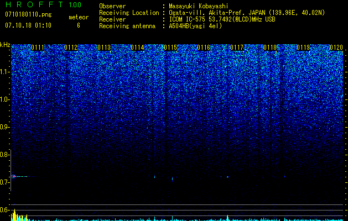Click the 0.8 kHz axis label
The image size is (348, 221).
tap(4, 155)
